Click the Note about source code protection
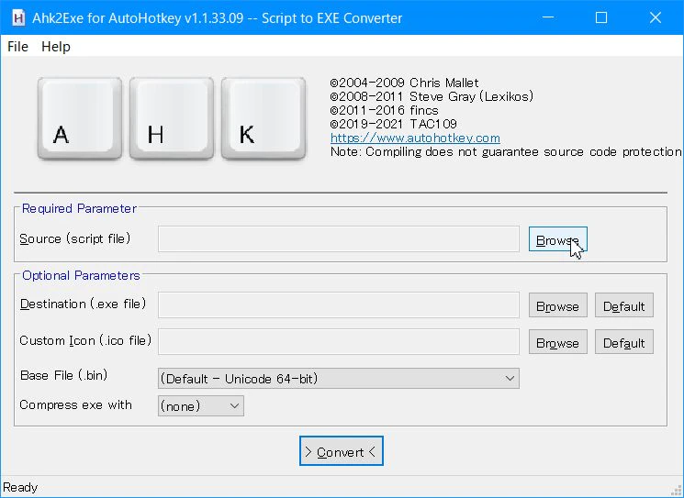This screenshot has height=498, width=684. tap(506, 151)
